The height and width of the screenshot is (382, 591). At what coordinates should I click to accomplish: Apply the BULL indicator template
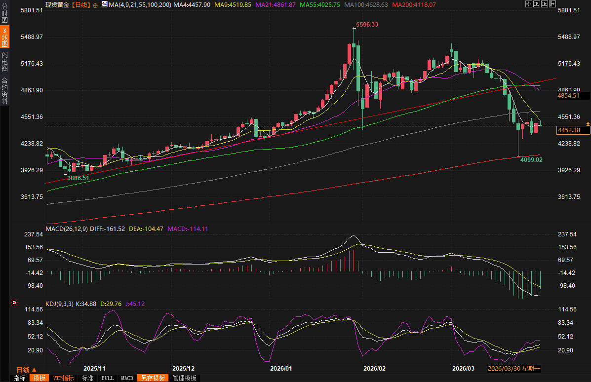(x=107, y=378)
